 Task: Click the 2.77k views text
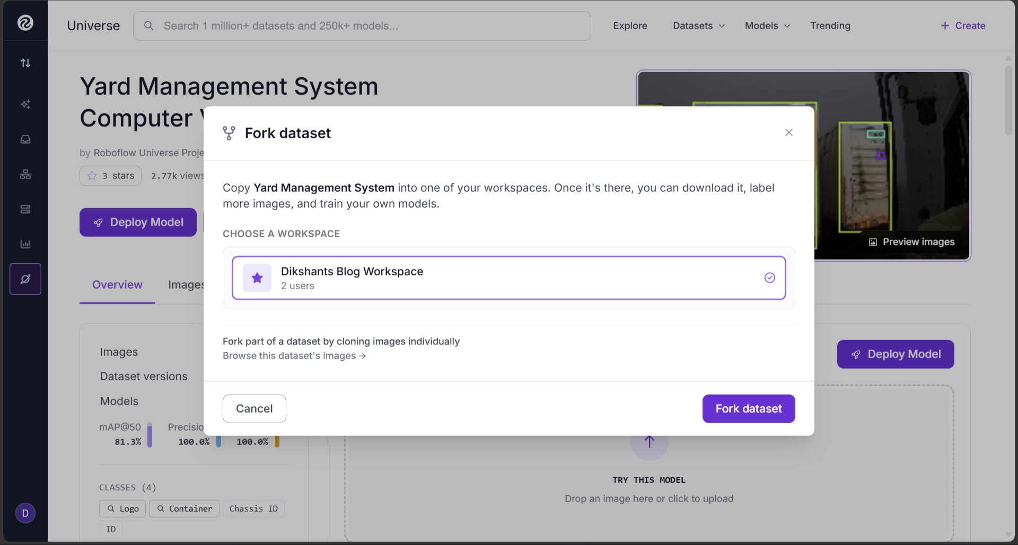178,176
